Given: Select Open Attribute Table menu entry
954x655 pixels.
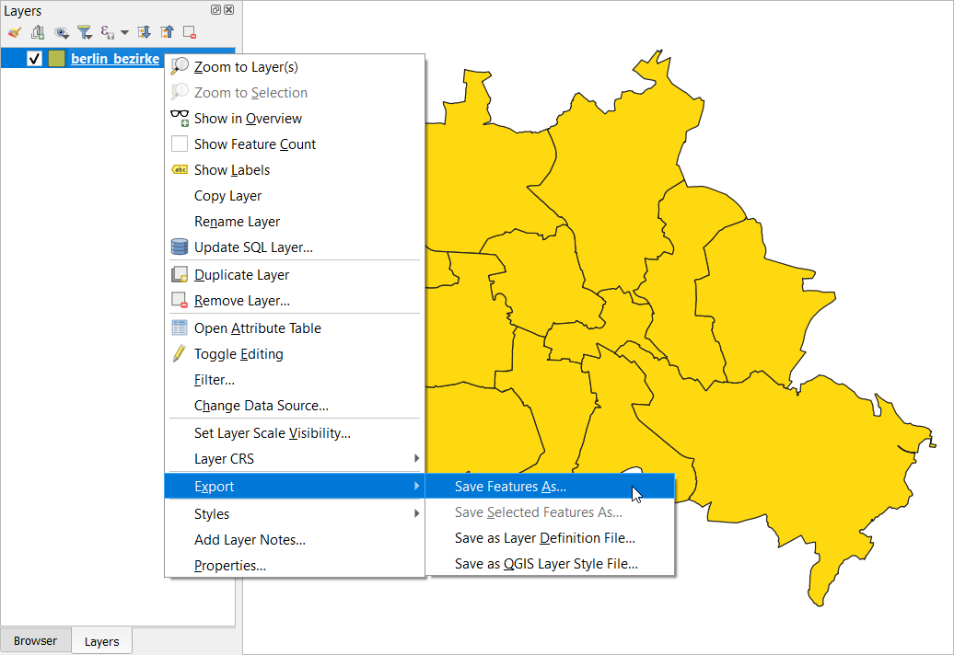Looking at the screenshot, I should tap(257, 328).
